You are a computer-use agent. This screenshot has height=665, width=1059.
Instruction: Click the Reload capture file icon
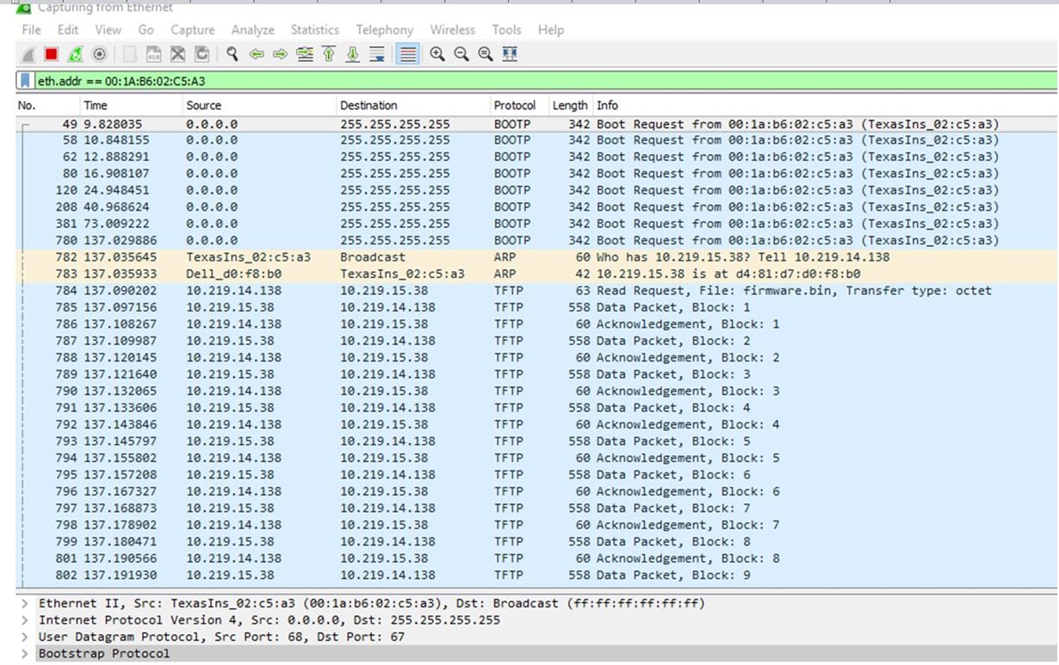click(x=202, y=54)
